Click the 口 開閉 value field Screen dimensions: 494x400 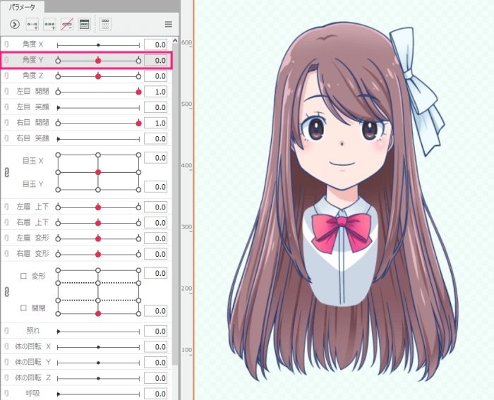[156, 311]
